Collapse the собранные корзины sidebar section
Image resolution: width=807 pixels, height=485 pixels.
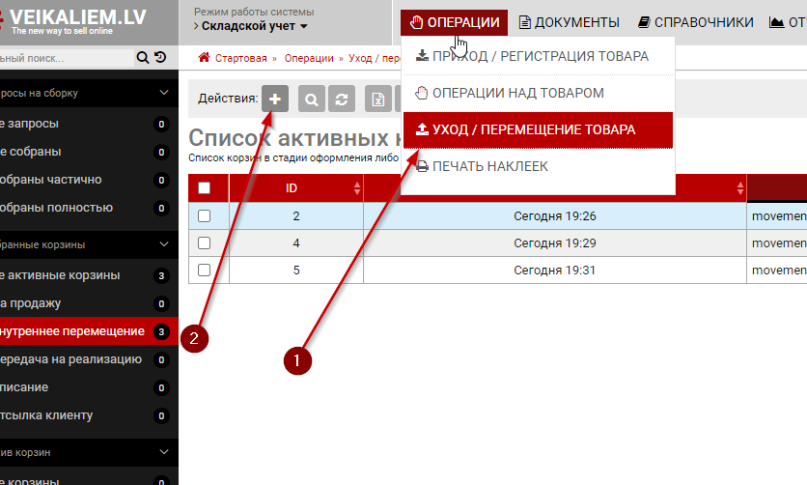(163, 245)
